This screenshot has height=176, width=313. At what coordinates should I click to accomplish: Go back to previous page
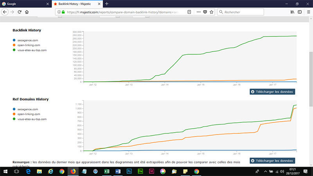5,12
